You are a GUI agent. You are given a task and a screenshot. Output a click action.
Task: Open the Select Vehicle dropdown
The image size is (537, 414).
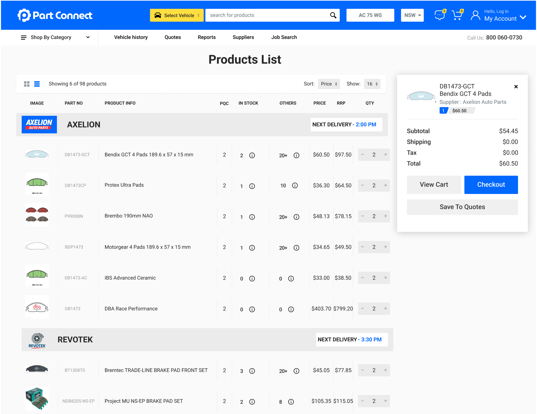pyautogui.click(x=177, y=15)
